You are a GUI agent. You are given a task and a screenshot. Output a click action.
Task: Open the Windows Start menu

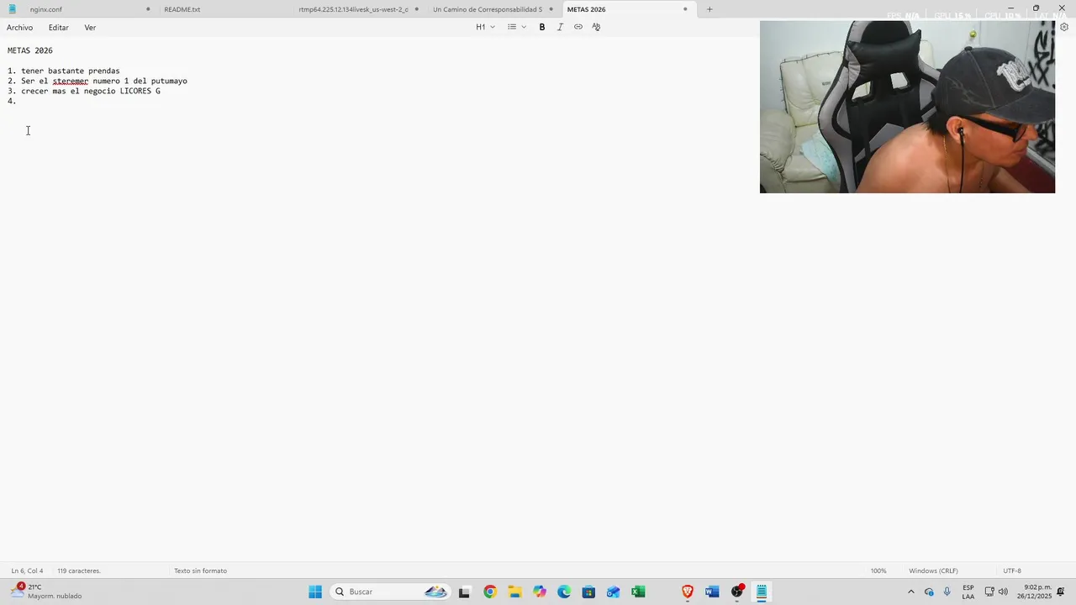tap(315, 592)
